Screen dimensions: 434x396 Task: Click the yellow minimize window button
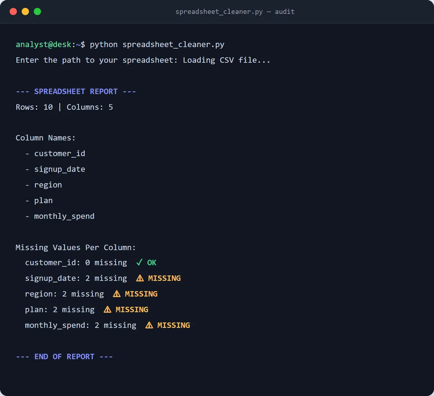25,11
